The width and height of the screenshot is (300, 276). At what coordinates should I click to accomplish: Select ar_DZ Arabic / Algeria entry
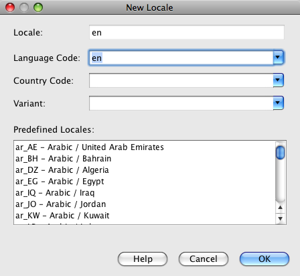pyautogui.click(x=145, y=170)
